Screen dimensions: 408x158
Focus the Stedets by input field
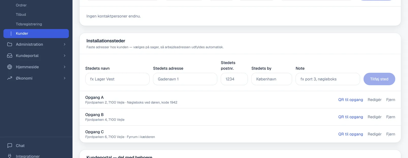(x=272, y=79)
